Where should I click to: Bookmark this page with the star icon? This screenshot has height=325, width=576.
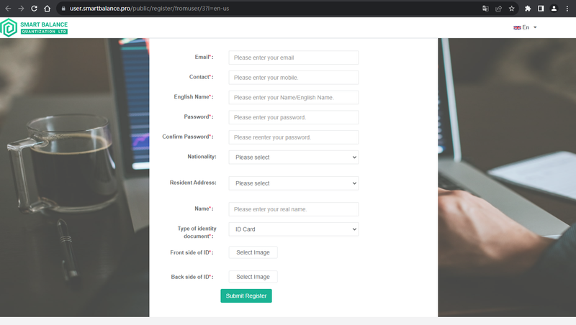[512, 9]
